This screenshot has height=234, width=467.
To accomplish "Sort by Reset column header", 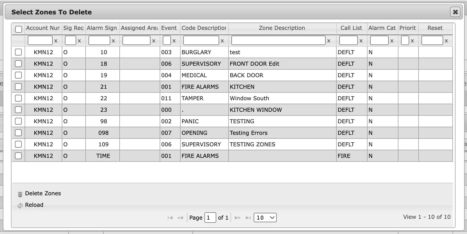I will [x=435, y=28].
